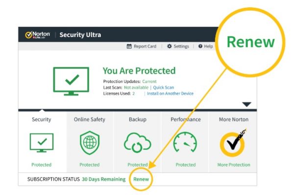Click Renew next to subscription status
294x195 pixels.
coord(141,179)
